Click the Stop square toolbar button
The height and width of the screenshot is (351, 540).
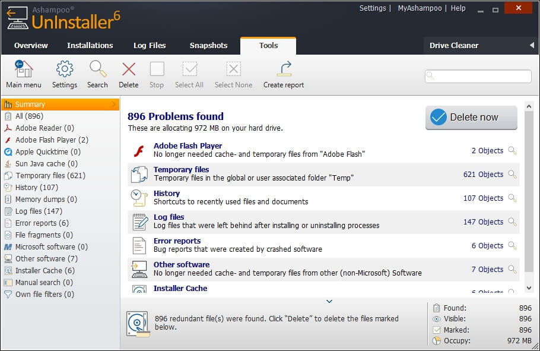pyautogui.click(x=157, y=69)
